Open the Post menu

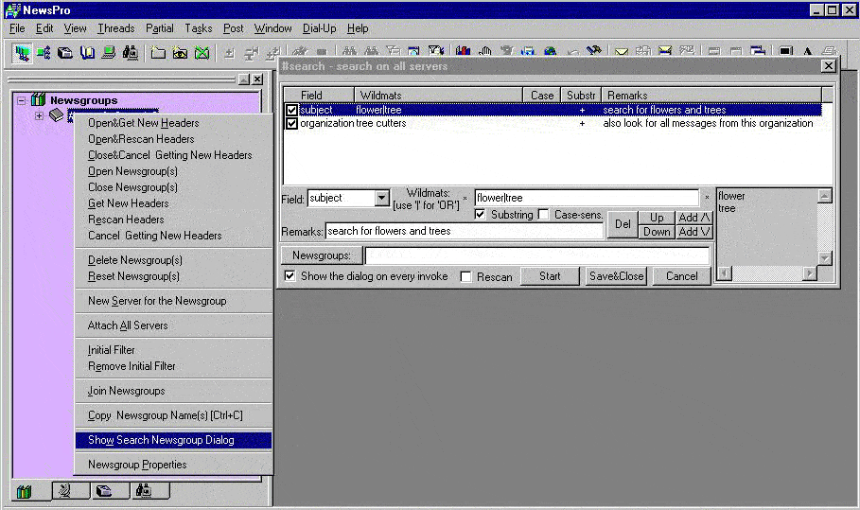pyautogui.click(x=233, y=28)
